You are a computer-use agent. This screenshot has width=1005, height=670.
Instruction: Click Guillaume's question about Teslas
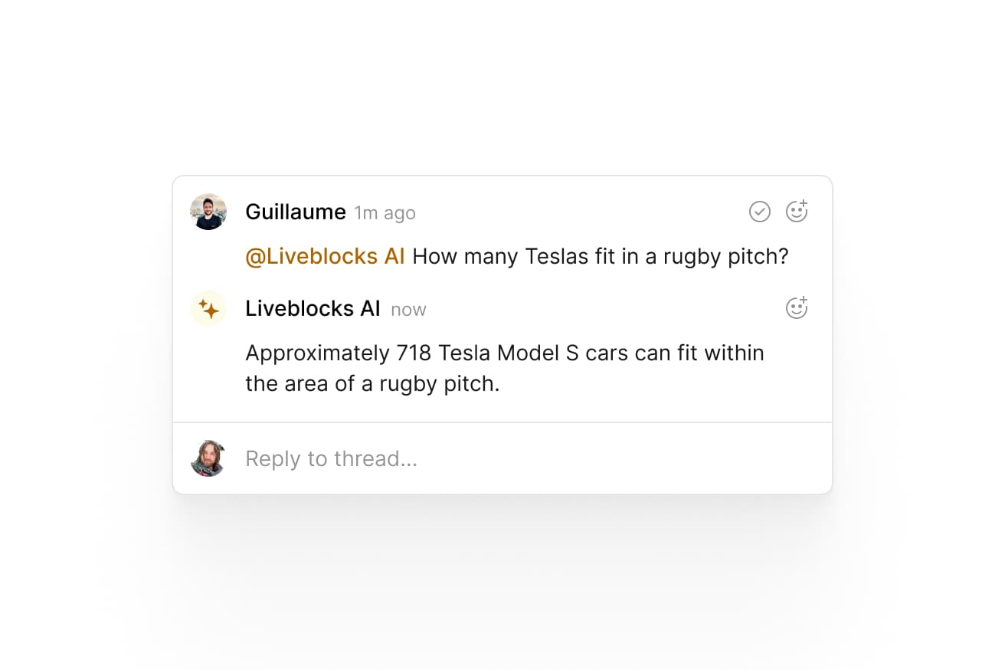[600, 257]
